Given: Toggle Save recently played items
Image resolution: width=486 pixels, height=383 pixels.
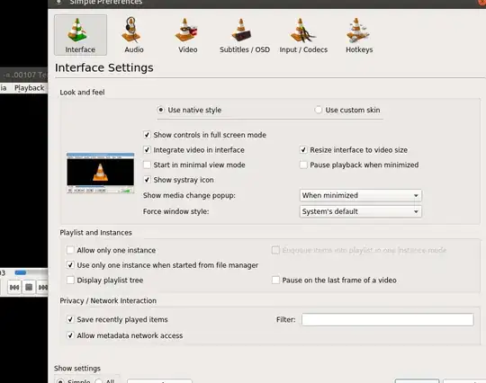Looking at the screenshot, I should (x=70, y=319).
